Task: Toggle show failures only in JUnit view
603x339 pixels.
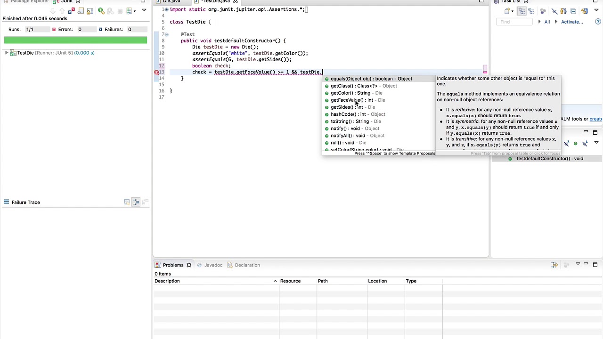Action: (x=73, y=11)
